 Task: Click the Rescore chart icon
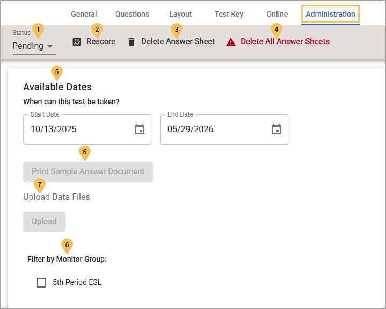77,41
